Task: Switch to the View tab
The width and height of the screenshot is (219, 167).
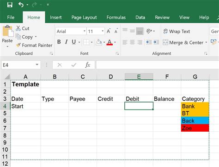Action: pos(184,17)
